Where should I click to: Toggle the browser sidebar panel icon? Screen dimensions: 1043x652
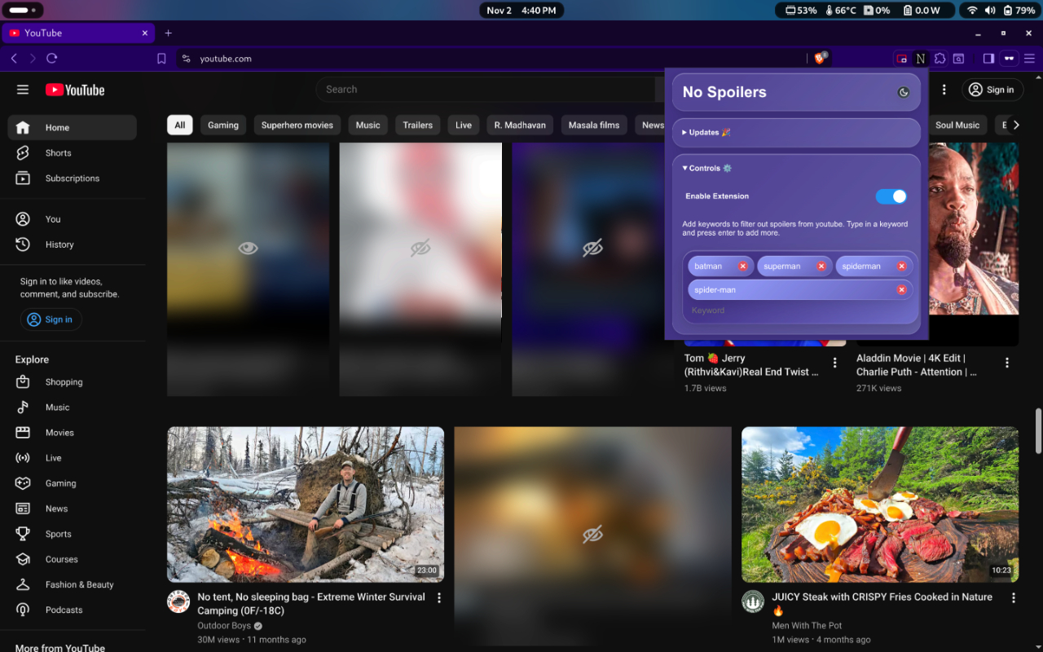pos(988,59)
